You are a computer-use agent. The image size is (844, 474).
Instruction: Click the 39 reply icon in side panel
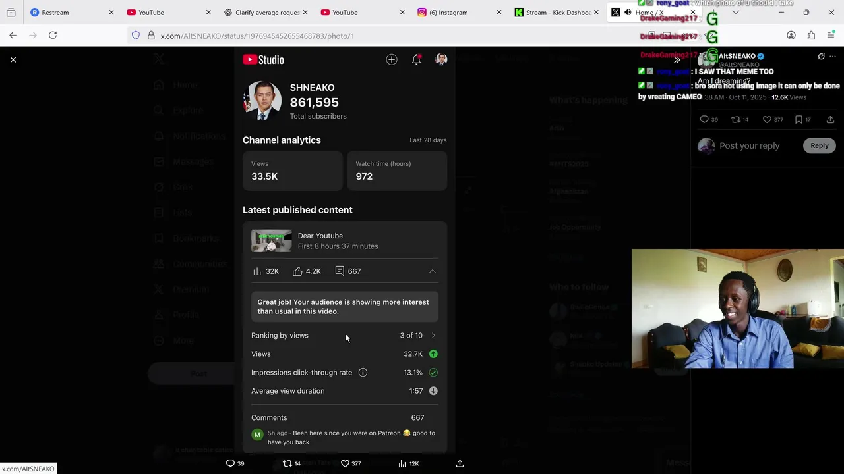click(704, 119)
